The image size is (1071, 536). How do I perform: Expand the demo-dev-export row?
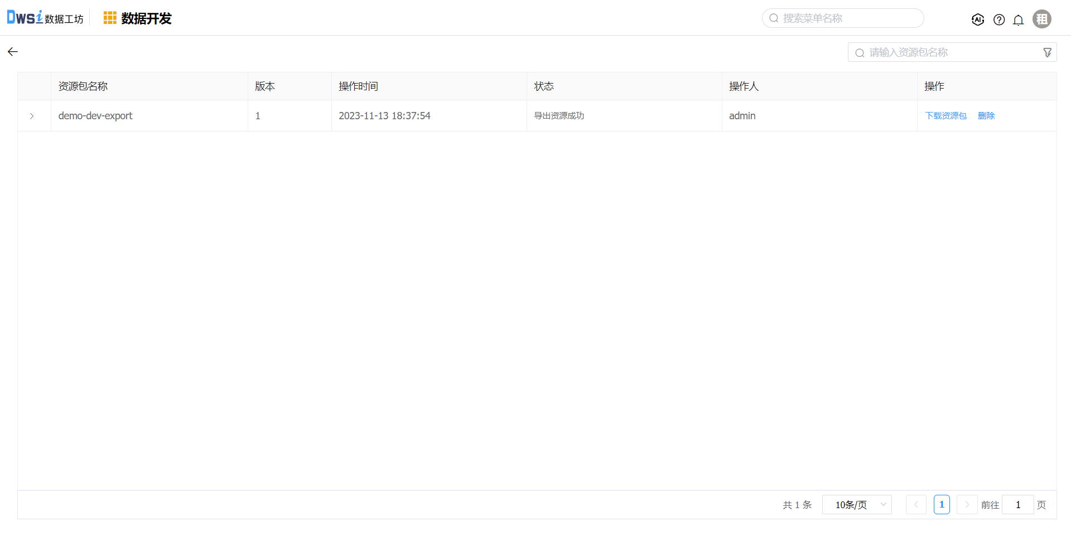pos(32,116)
